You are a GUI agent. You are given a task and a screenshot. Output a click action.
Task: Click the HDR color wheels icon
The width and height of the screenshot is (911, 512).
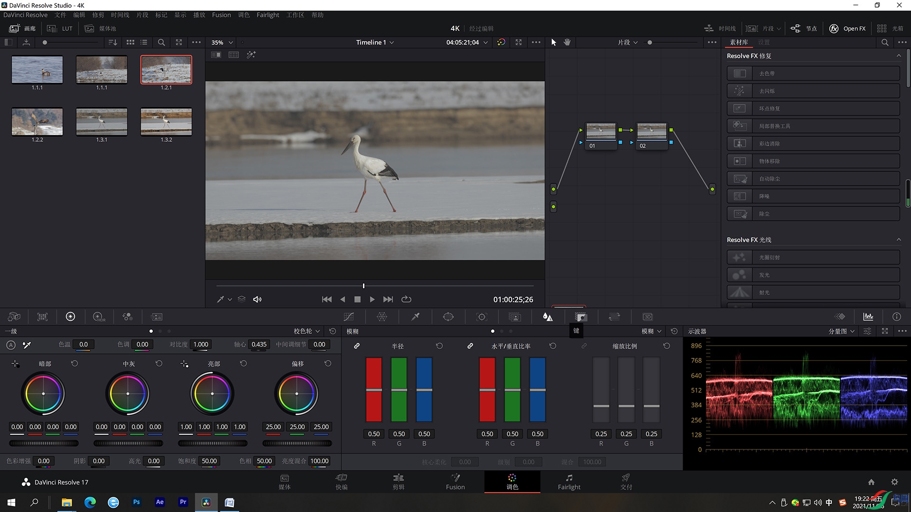pyautogui.click(x=99, y=317)
